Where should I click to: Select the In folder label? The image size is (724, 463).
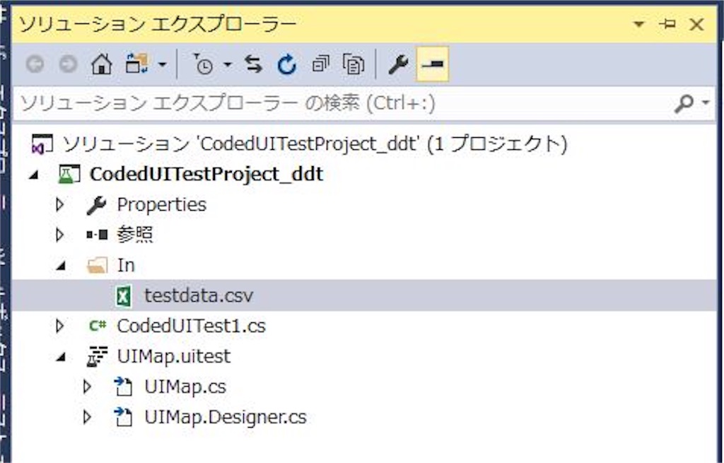pos(126,265)
